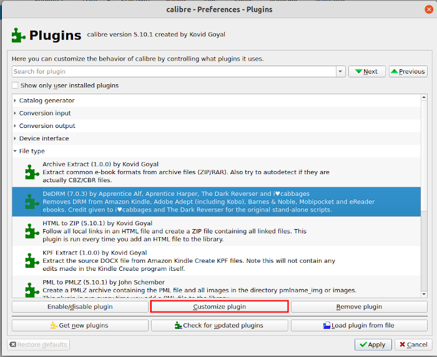The height and width of the screenshot is (357, 437).
Task: Click the HTML to ZIP plugin icon
Action: pos(32,231)
